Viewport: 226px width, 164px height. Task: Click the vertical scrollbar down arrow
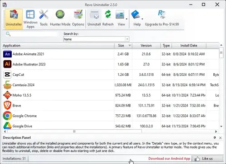[221, 127]
